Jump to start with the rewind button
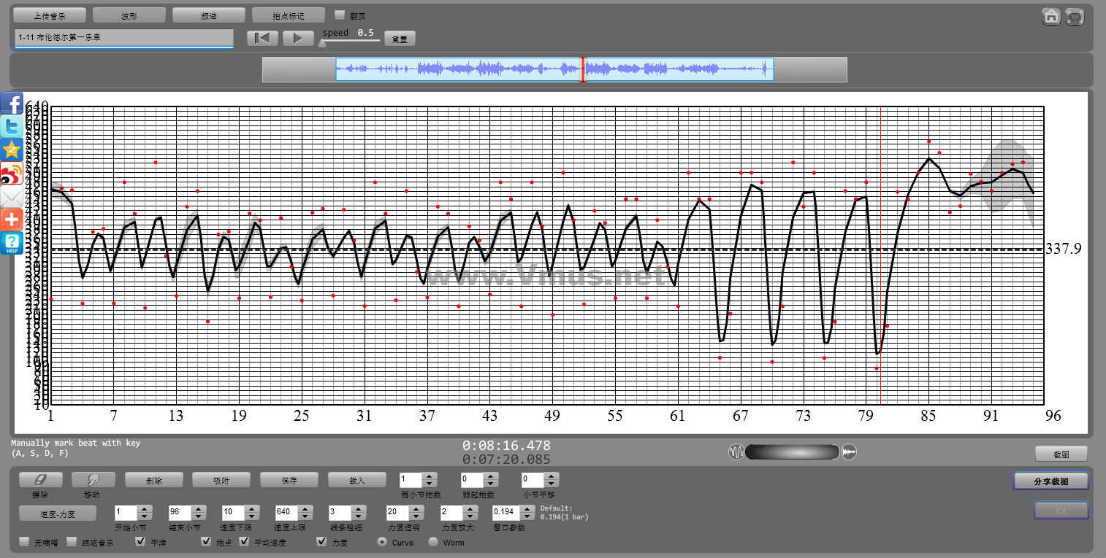 [x=262, y=38]
